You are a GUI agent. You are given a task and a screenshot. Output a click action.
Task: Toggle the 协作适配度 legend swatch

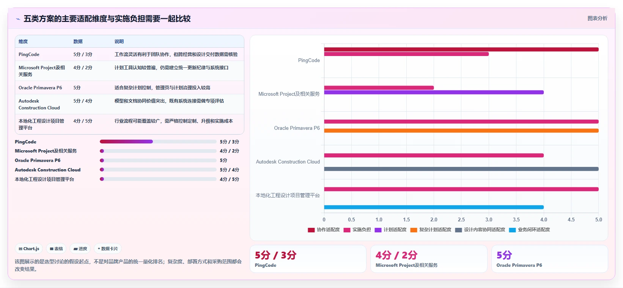[311, 230]
